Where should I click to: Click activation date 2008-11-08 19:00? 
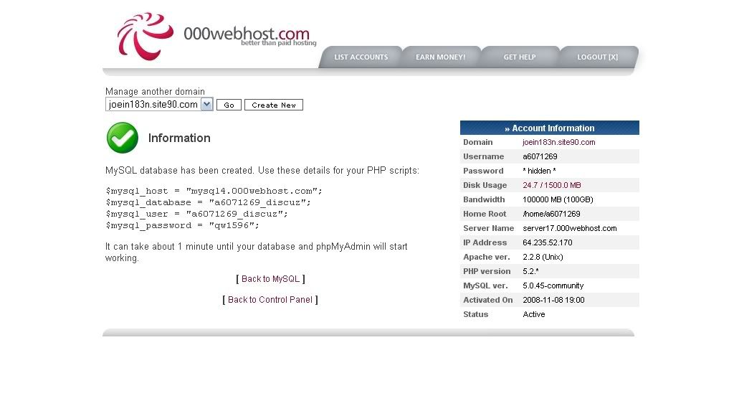pos(554,300)
